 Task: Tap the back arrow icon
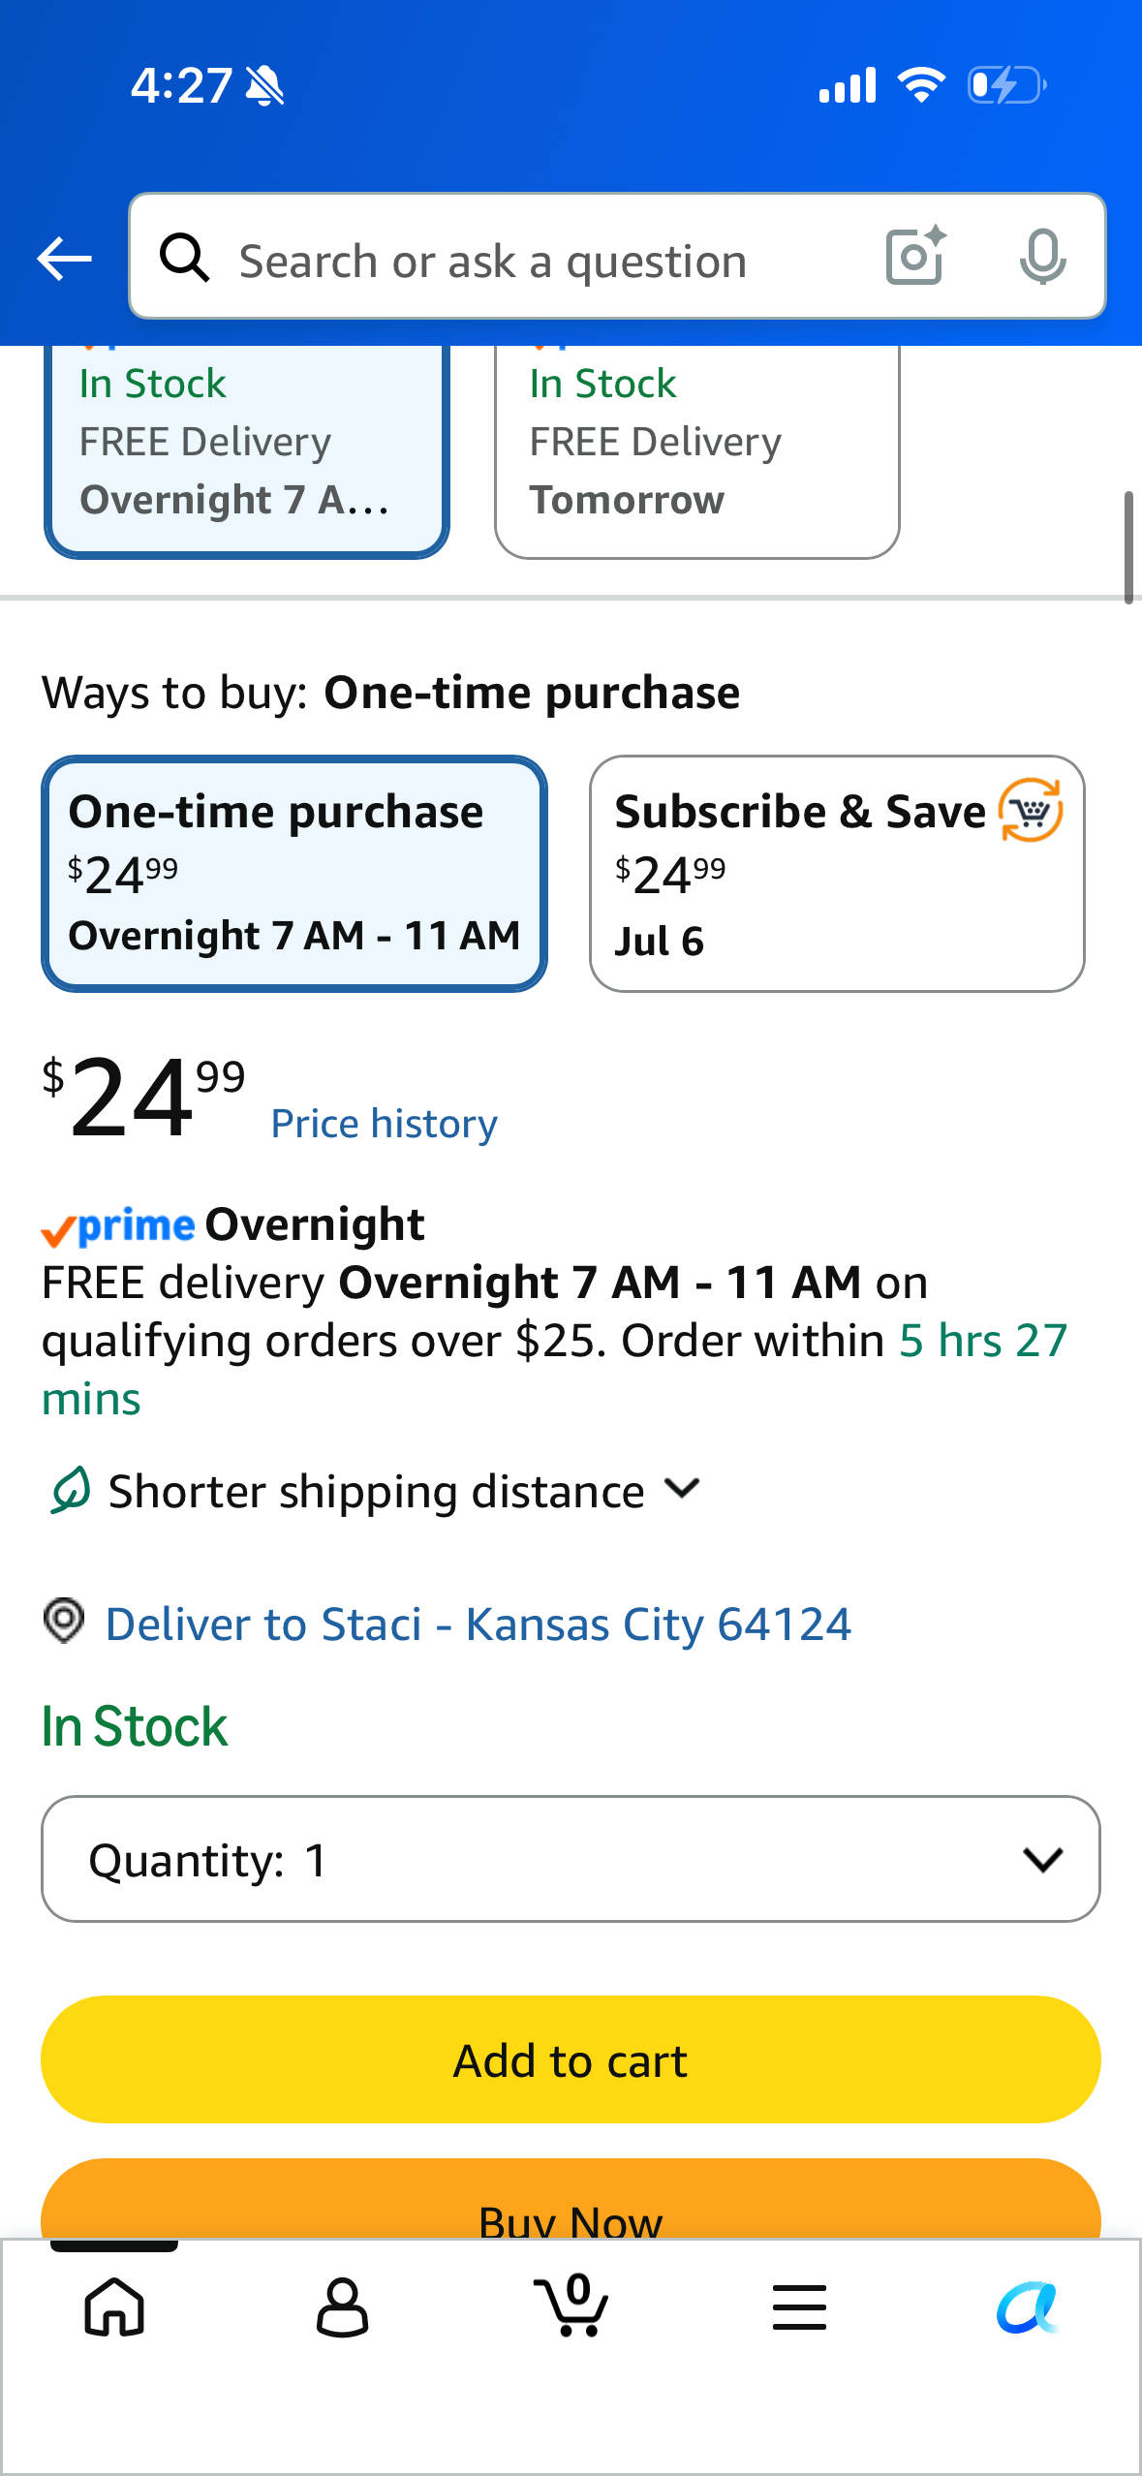click(64, 259)
